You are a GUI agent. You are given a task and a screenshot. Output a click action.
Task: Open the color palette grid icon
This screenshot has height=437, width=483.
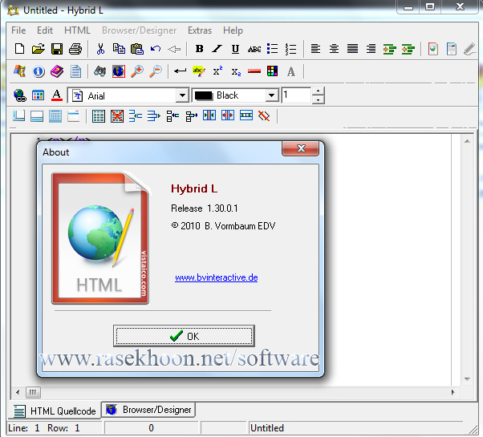click(x=273, y=71)
